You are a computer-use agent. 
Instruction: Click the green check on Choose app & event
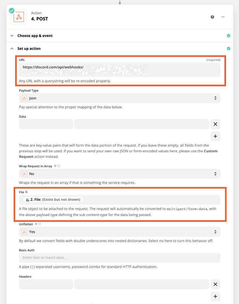click(x=229, y=36)
